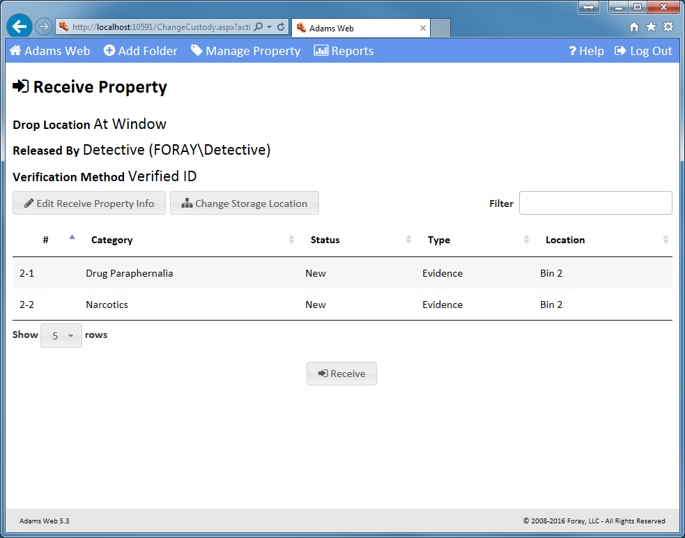The height and width of the screenshot is (538, 685).
Task: Log out of Adams Web
Action: click(643, 51)
